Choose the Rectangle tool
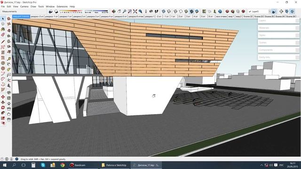 click(3, 52)
